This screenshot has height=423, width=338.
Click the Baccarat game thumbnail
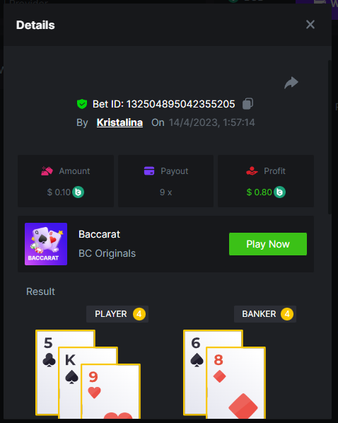pos(46,244)
